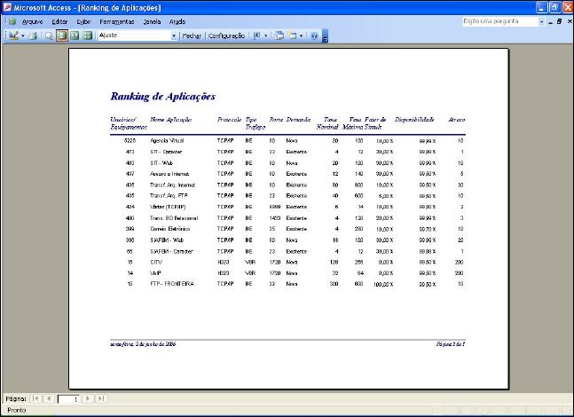Open the Exibir menu
This screenshot has height=417, width=574.
coord(83,22)
